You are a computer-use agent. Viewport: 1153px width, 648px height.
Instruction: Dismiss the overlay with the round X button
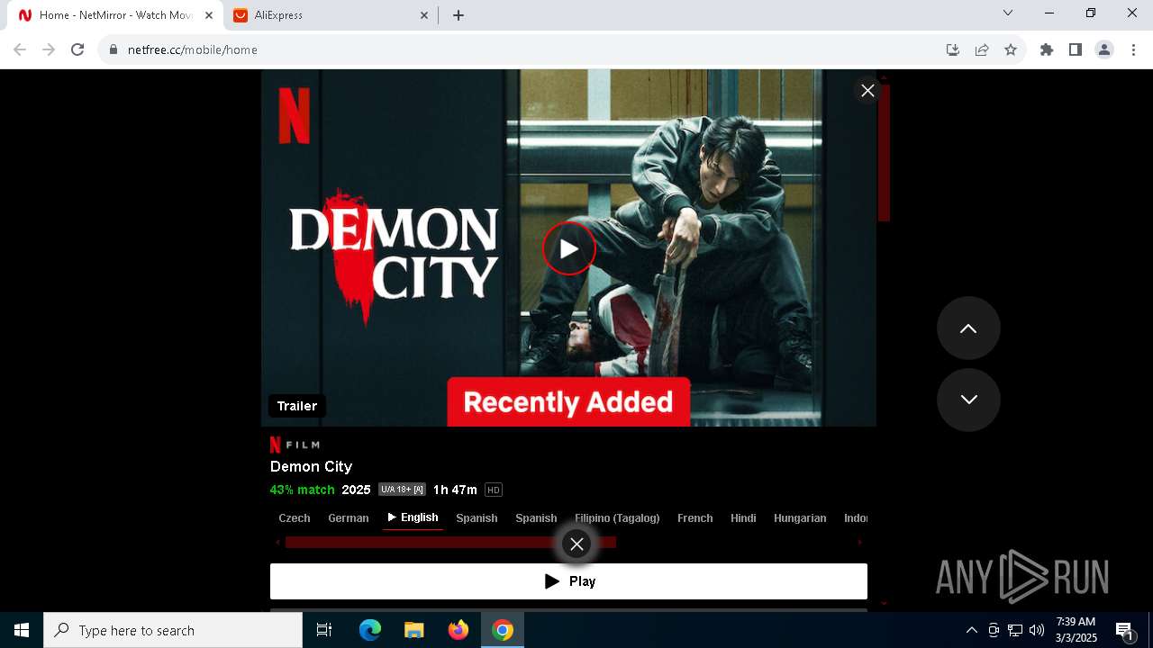pyautogui.click(x=576, y=544)
